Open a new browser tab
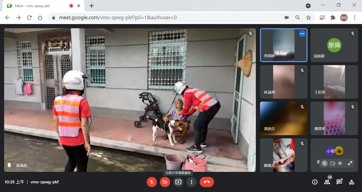 [92, 6]
